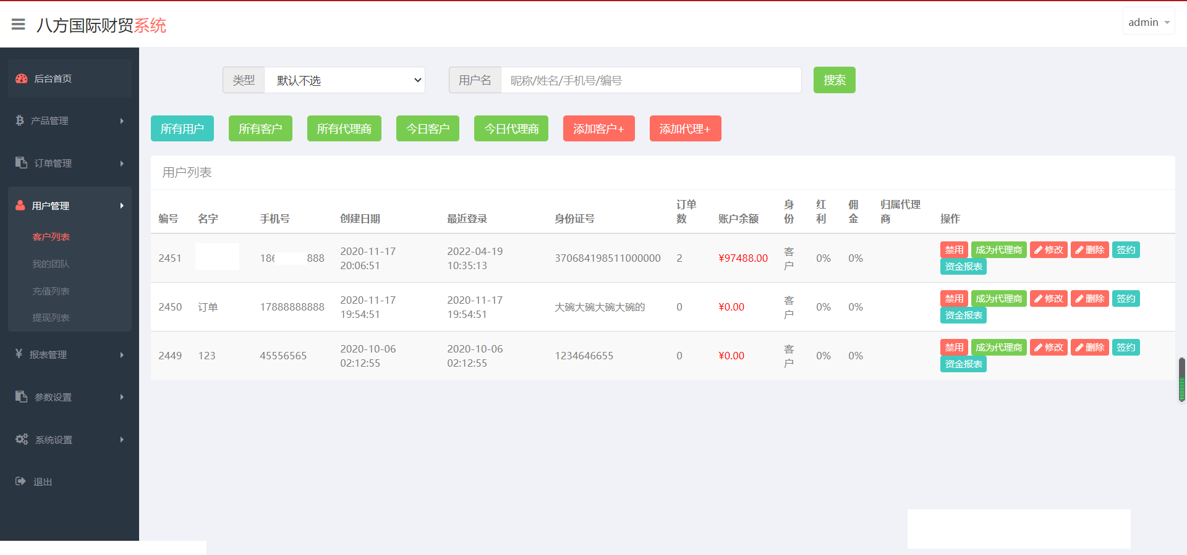Click the vertical scrollbar on right edge
1187x555 pixels.
(1181, 380)
